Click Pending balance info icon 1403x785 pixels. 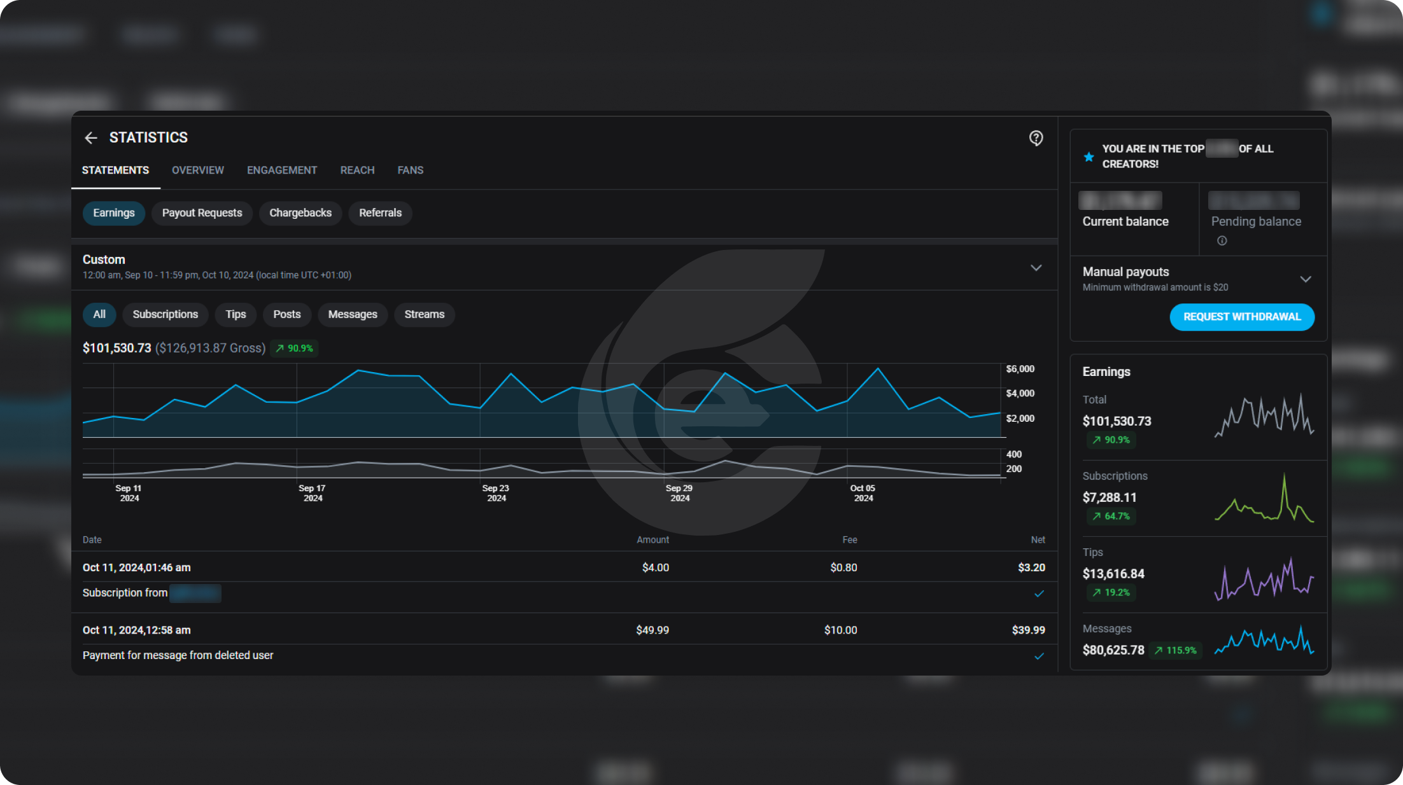[1222, 240]
